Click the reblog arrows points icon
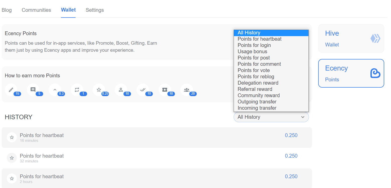 77,90
